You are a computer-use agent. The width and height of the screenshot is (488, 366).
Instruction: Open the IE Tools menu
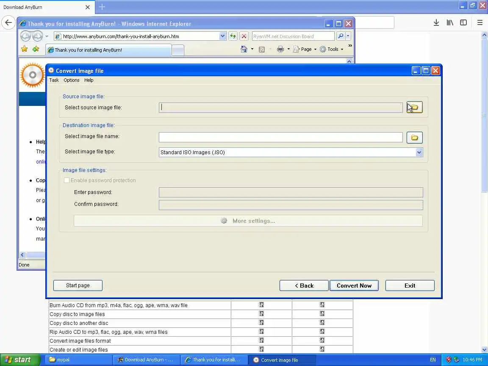pyautogui.click(x=331, y=49)
